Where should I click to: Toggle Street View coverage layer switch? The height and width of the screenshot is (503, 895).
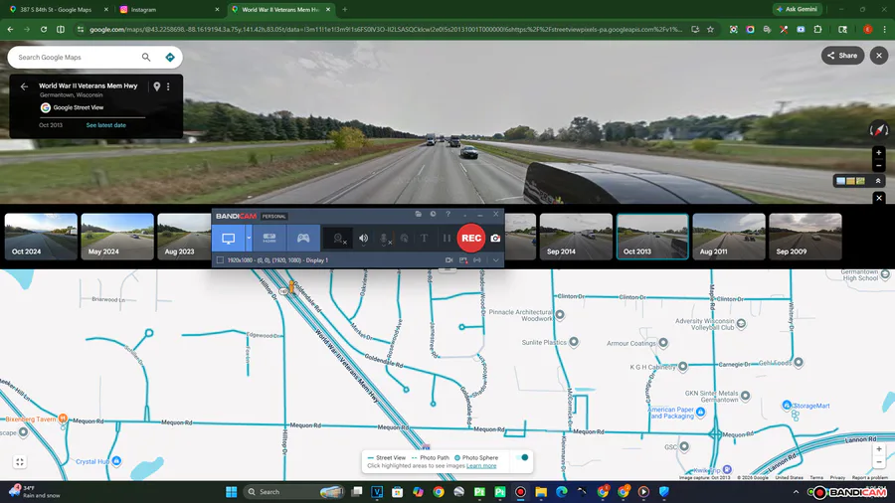point(522,457)
